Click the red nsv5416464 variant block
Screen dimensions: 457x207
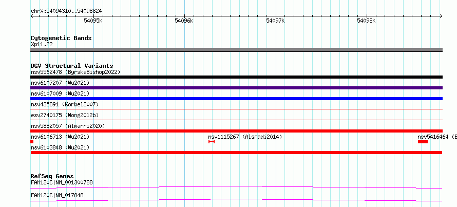(x=423, y=142)
